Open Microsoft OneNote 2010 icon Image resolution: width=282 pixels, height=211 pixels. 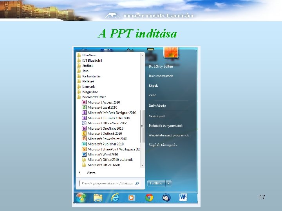click(x=84, y=128)
